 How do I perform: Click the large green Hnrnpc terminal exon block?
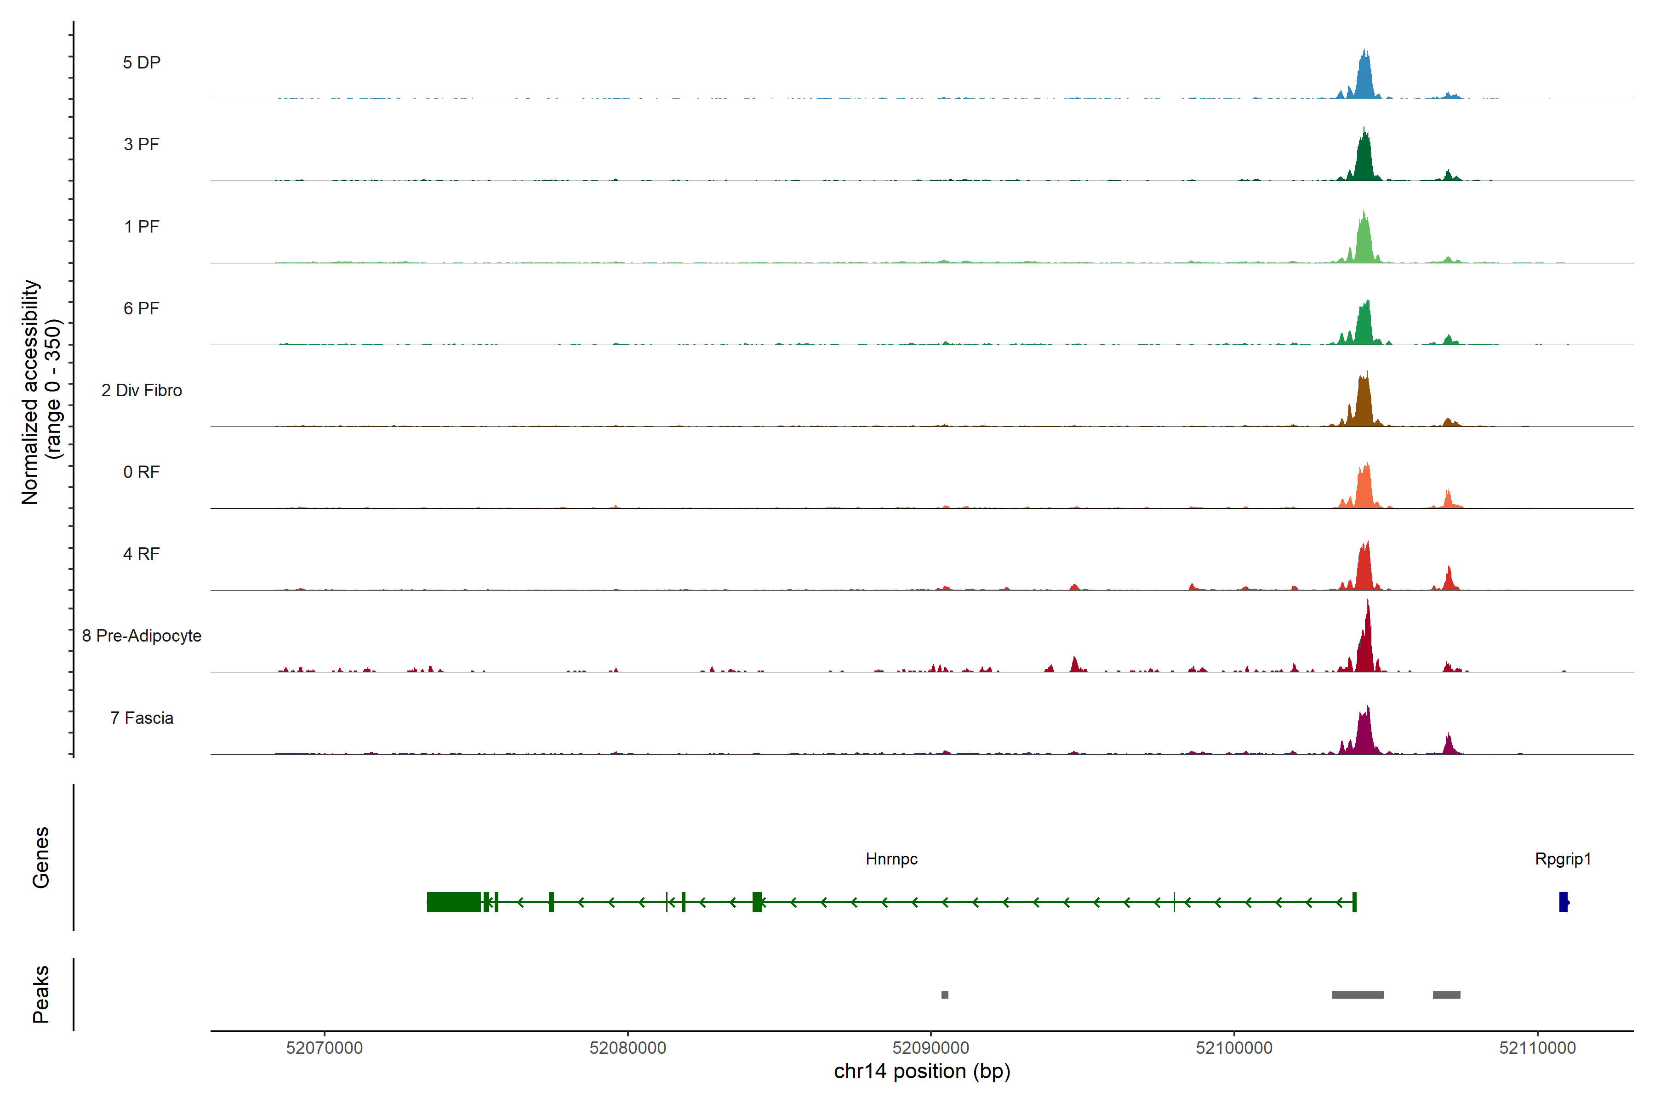click(x=453, y=902)
